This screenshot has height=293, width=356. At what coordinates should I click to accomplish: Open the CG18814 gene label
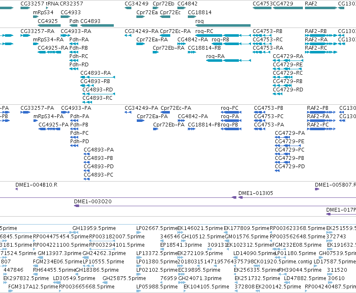[200, 12]
